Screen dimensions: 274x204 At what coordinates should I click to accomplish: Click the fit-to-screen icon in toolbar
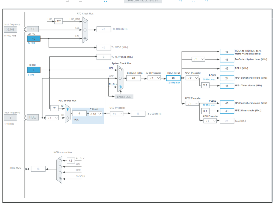[194, 1]
